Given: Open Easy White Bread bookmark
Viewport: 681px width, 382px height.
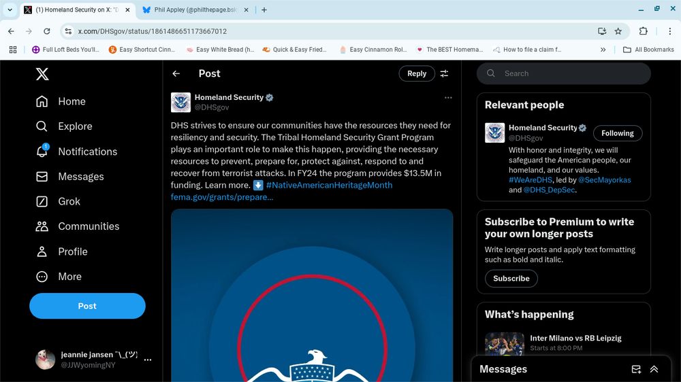Looking at the screenshot, I should [x=220, y=50].
